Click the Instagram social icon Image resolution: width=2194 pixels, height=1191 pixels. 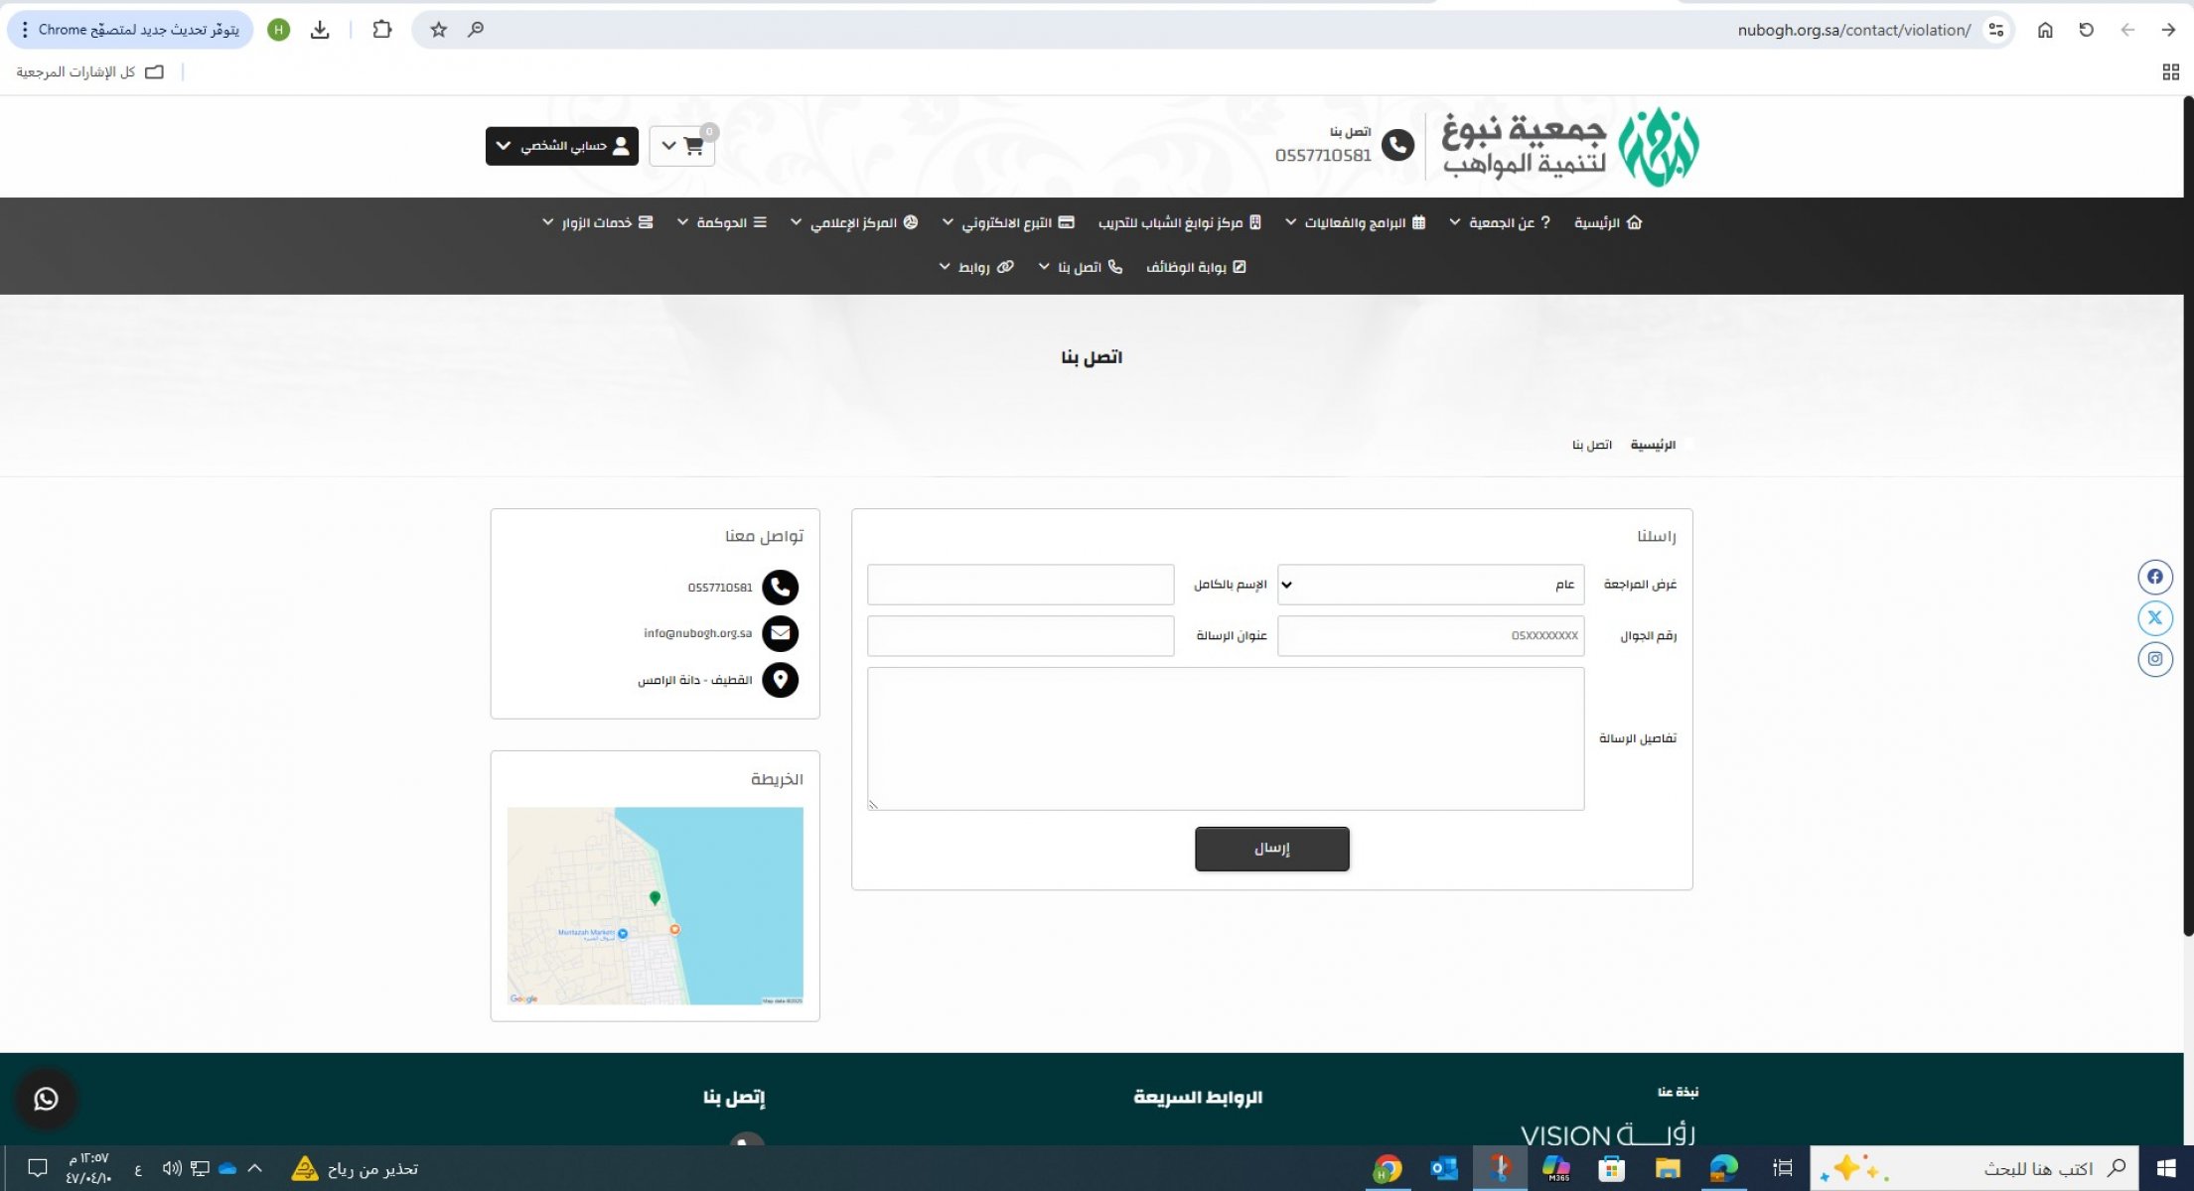pos(2154,659)
